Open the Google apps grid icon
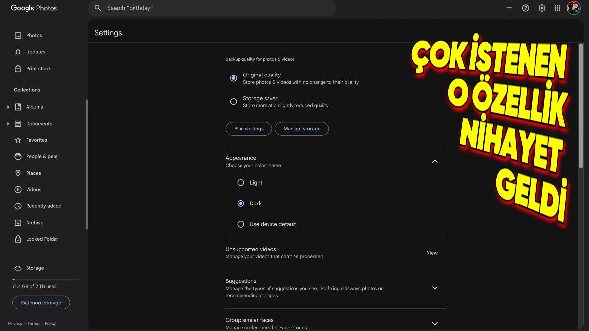Screen dimensions: 589x331 pyautogui.click(x=557, y=8)
